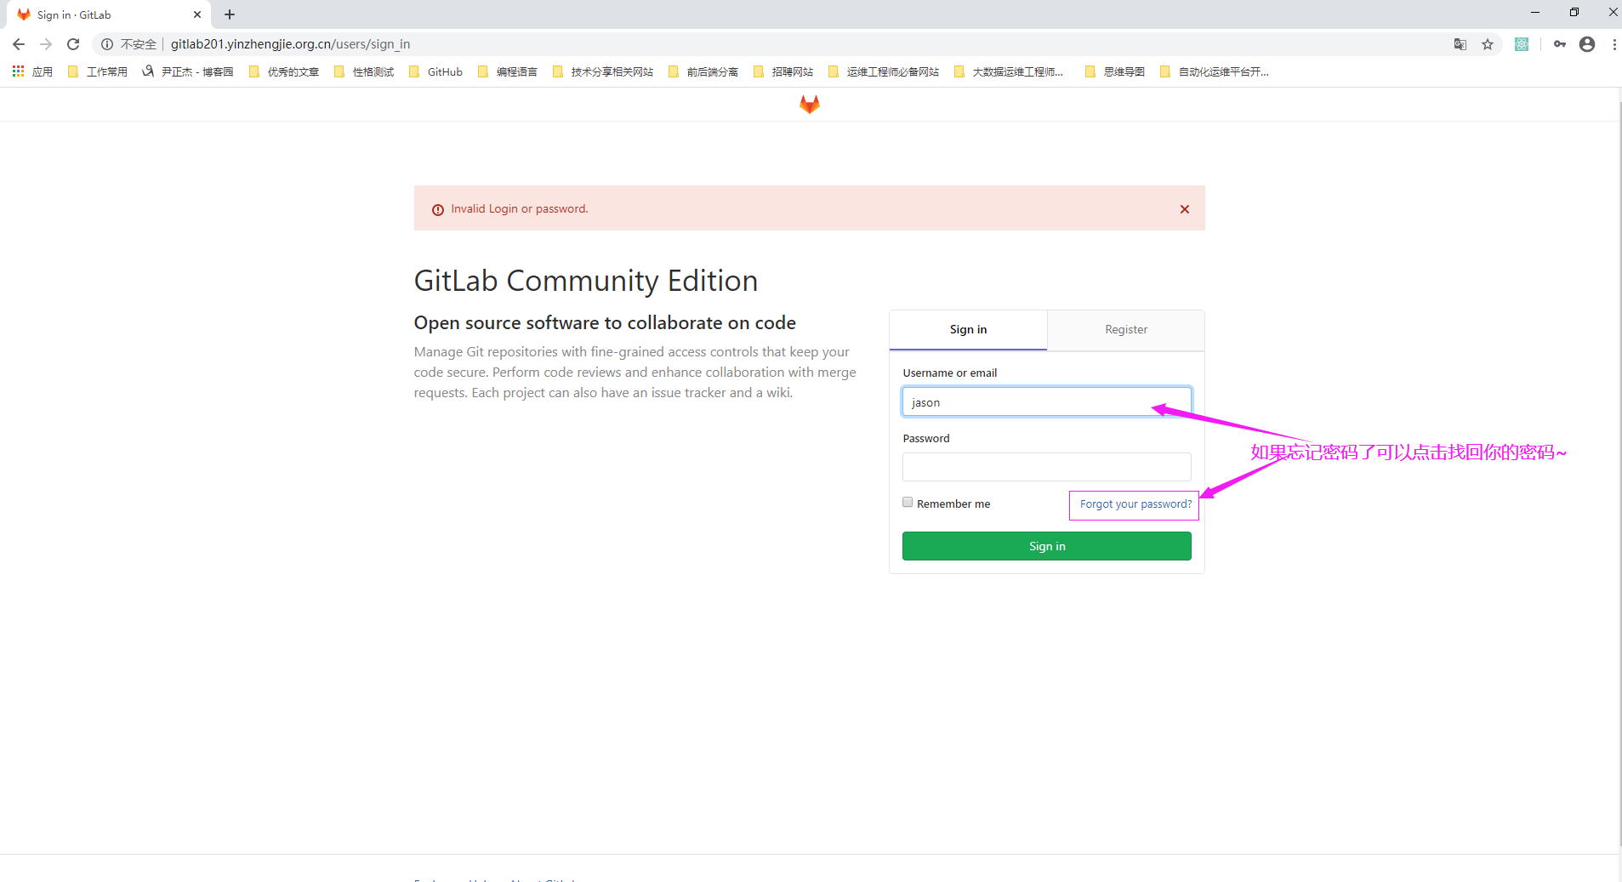This screenshot has width=1622, height=882.
Task: Open the 优秀的文章 bookmark folder
Action: pos(284,71)
